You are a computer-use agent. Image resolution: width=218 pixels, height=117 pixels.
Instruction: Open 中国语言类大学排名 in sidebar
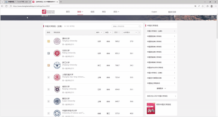pos(161,47)
